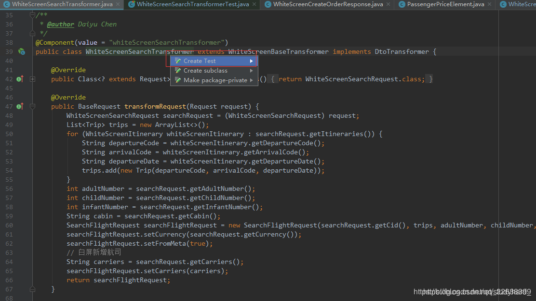Screen dimensions: 536x301
Task: Click DtoTransformer interface name
Action: 402,51
